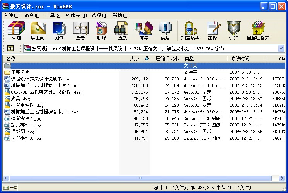Expand the archive path dropdown
The height and width of the screenshot is (193, 288).
click(x=281, y=48)
